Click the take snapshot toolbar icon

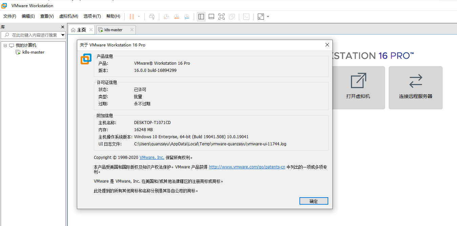(166, 17)
